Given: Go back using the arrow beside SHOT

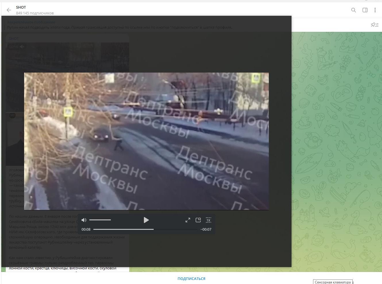Looking at the screenshot, I should (9, 10).
